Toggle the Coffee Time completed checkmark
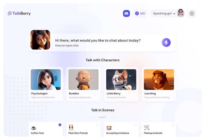The image size is (205, 140). pyautogui.click(x=60, y=125)
